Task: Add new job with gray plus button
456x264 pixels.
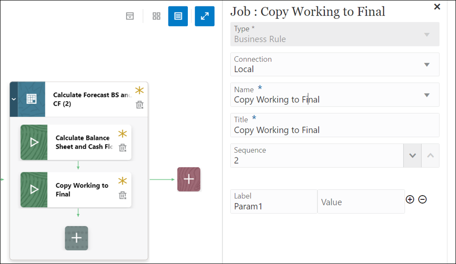Action: (77, 238)
